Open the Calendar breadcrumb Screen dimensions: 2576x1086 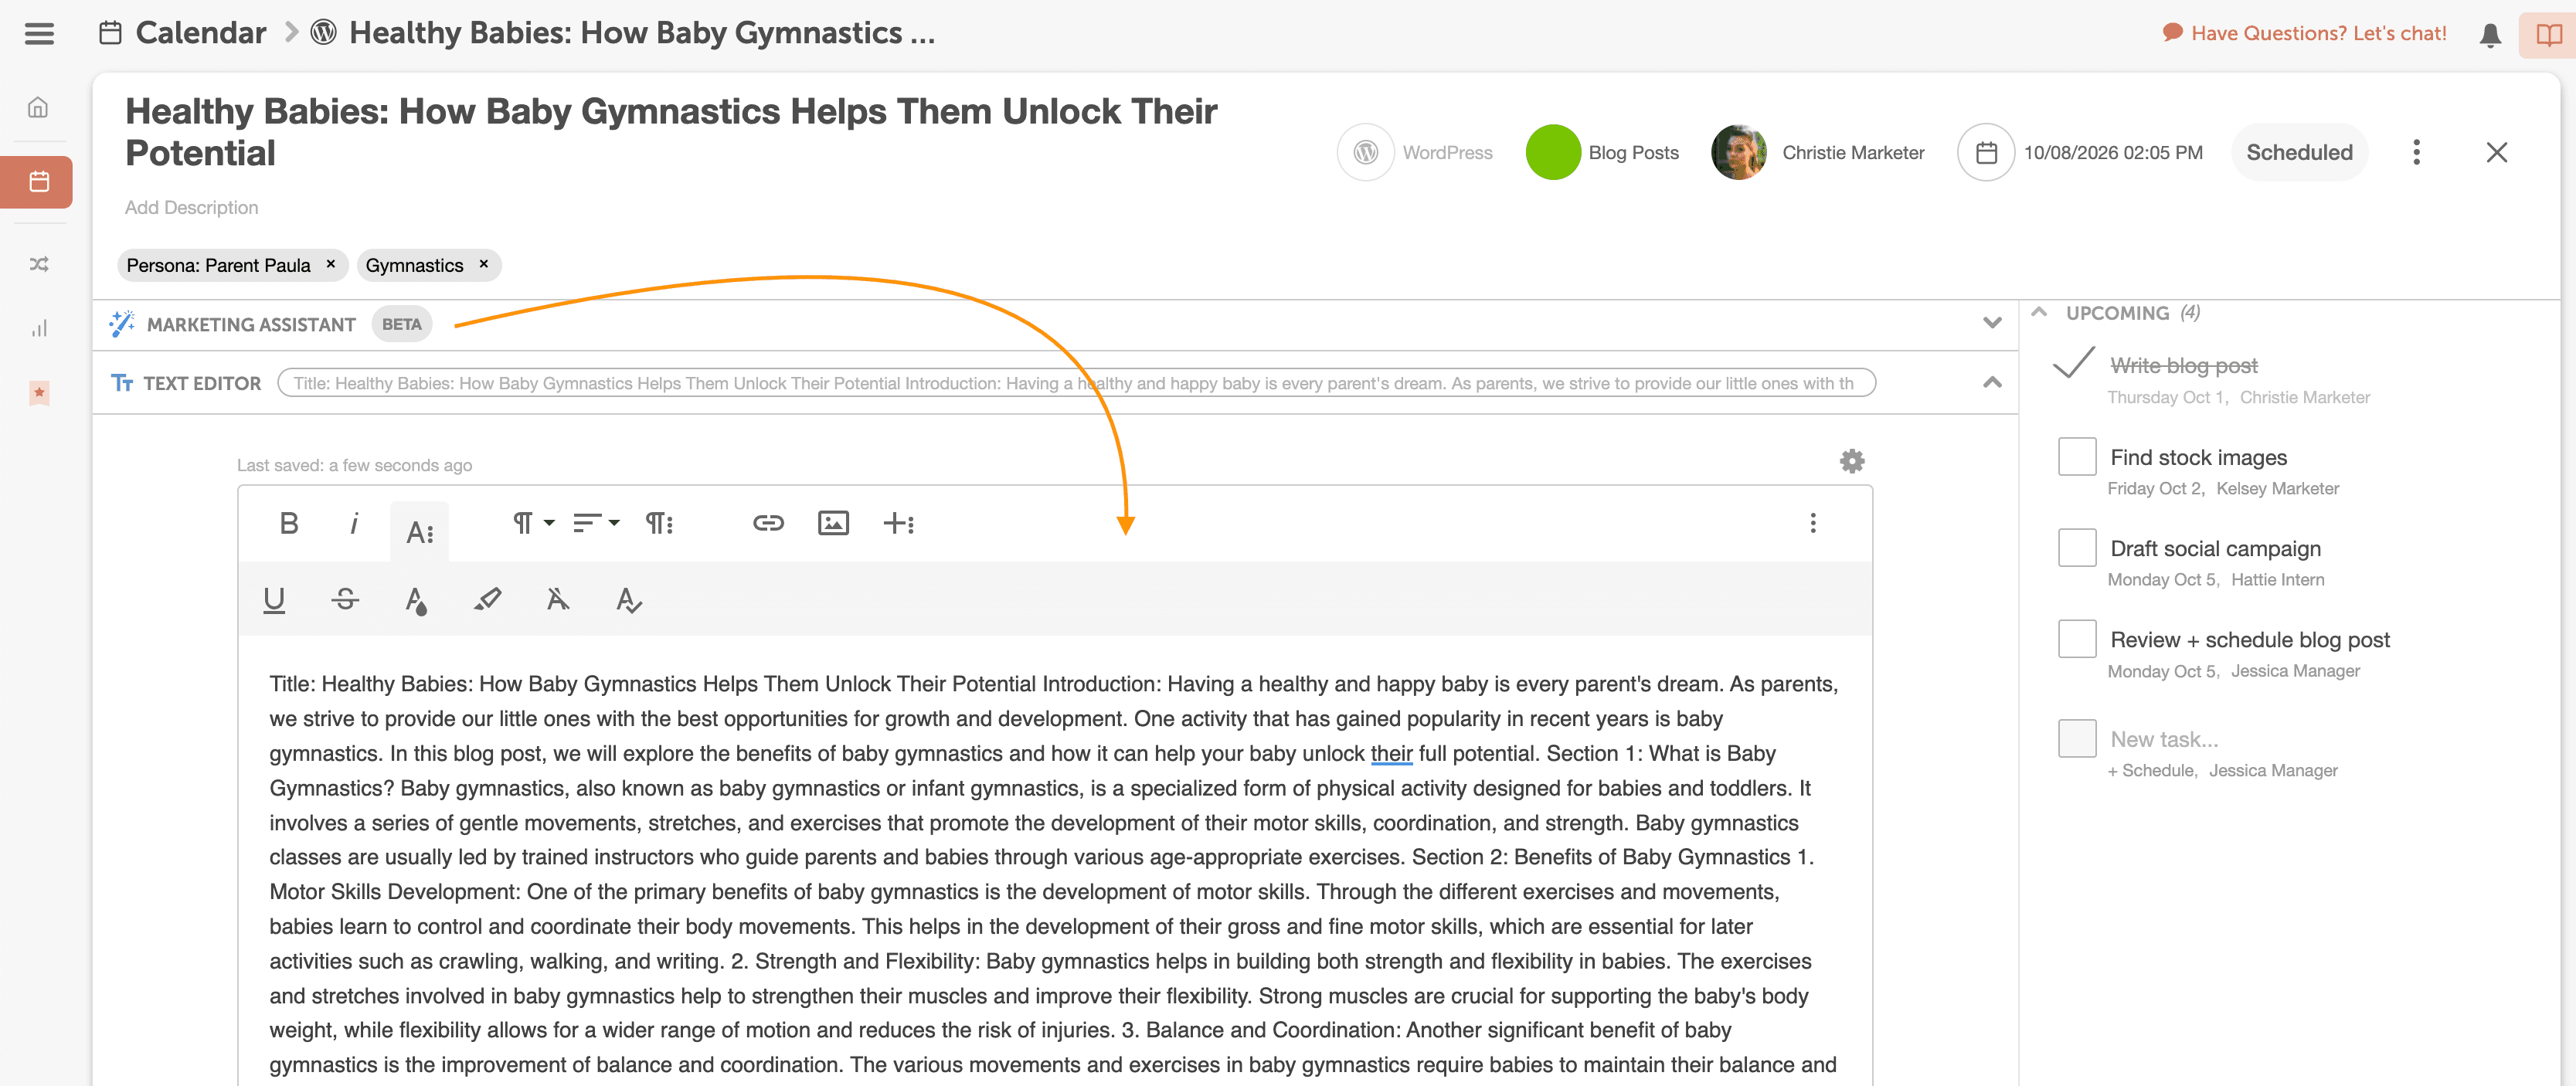[200, 33]
